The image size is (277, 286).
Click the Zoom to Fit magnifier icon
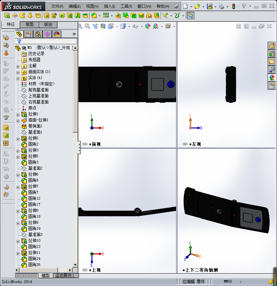click(80, 26)
